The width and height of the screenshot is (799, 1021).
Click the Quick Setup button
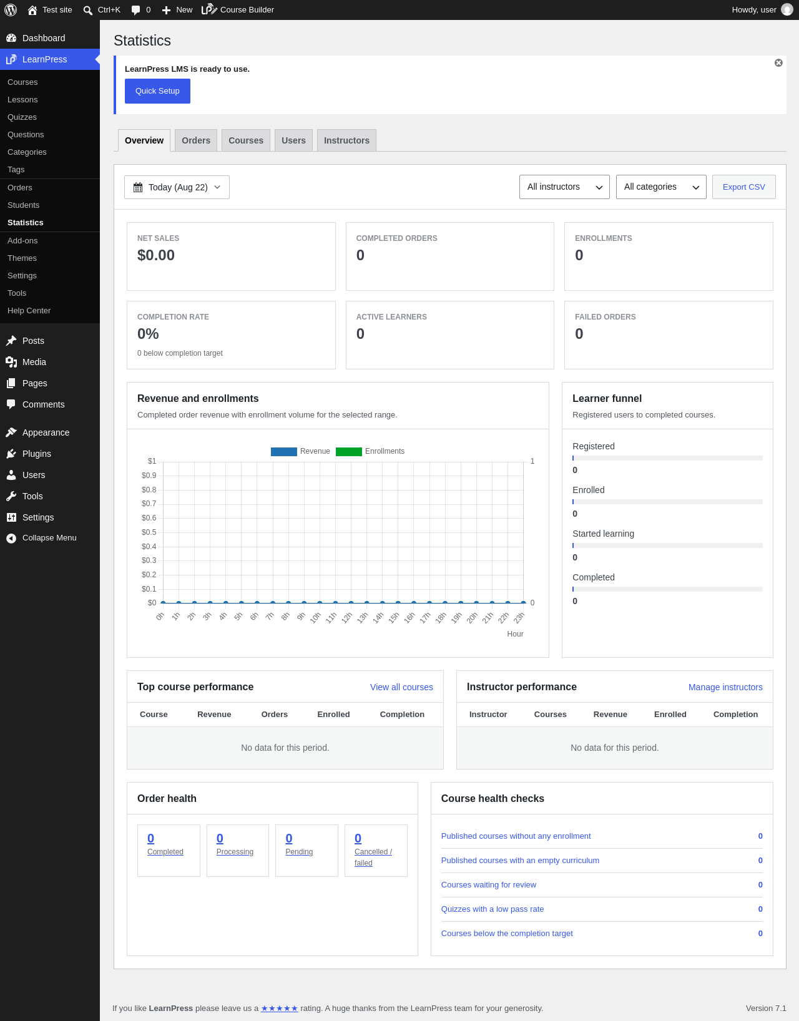click(x=157, y=91)
